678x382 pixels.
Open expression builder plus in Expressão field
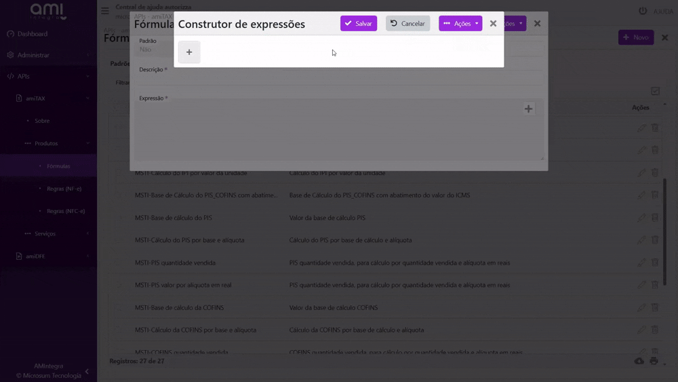(x=528, y=109)
